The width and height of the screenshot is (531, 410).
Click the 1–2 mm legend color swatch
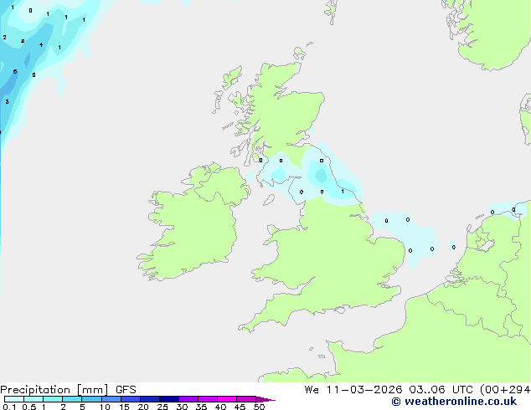[53, 399]
